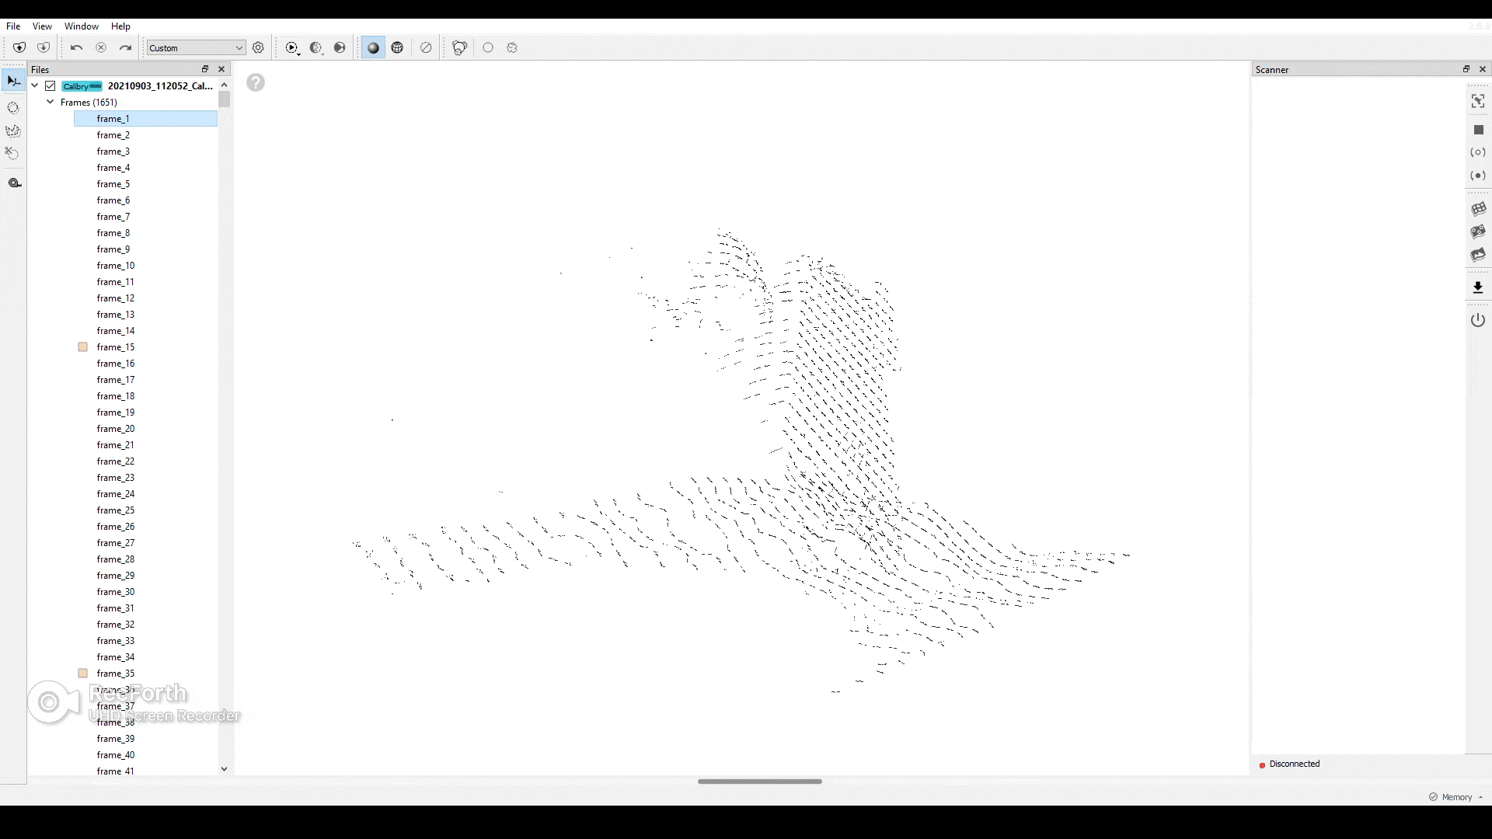The width and height of the screenshot is (1492, 839).
Task: Click the download icon in the Scanner panel
Action: pos(1478,287)
